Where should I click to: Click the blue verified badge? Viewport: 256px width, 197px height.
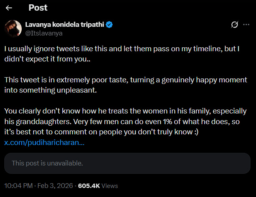(109, 24)
